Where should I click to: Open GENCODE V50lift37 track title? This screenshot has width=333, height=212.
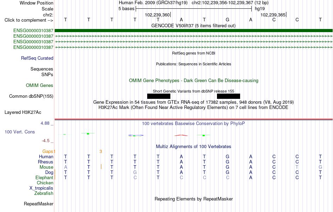[193, 25]
